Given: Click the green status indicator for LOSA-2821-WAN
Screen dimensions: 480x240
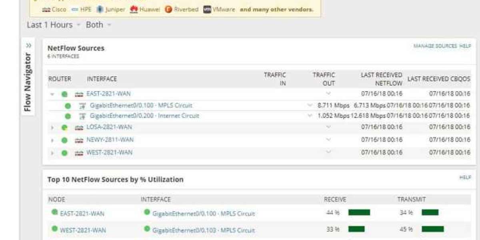Looking at the screenshot, I should (x=64, y=127).
